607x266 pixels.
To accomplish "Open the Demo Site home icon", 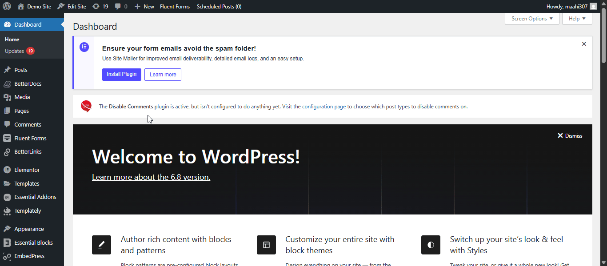I will [x=21, y=7].
